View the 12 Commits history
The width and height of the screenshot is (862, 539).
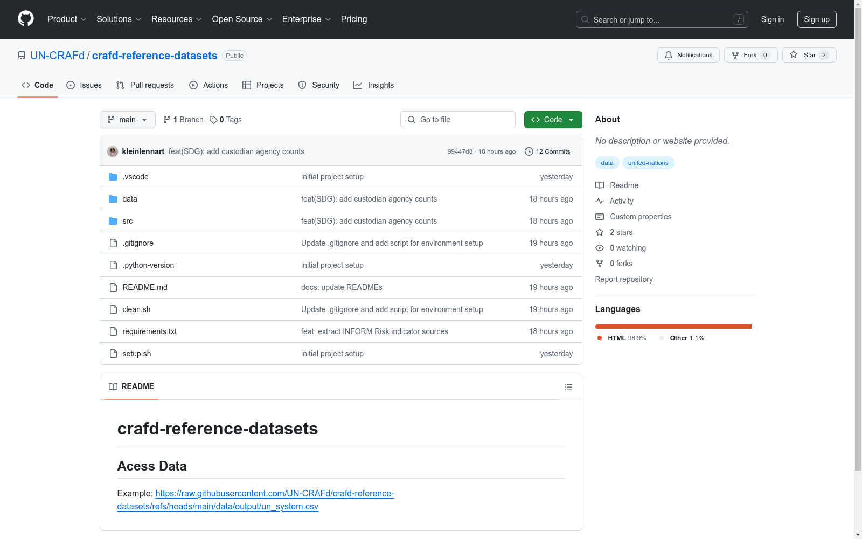coord(547,151)
